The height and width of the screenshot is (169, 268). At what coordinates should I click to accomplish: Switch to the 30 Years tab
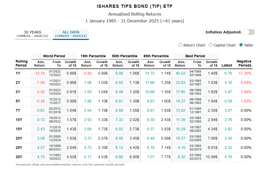(33, 34)
